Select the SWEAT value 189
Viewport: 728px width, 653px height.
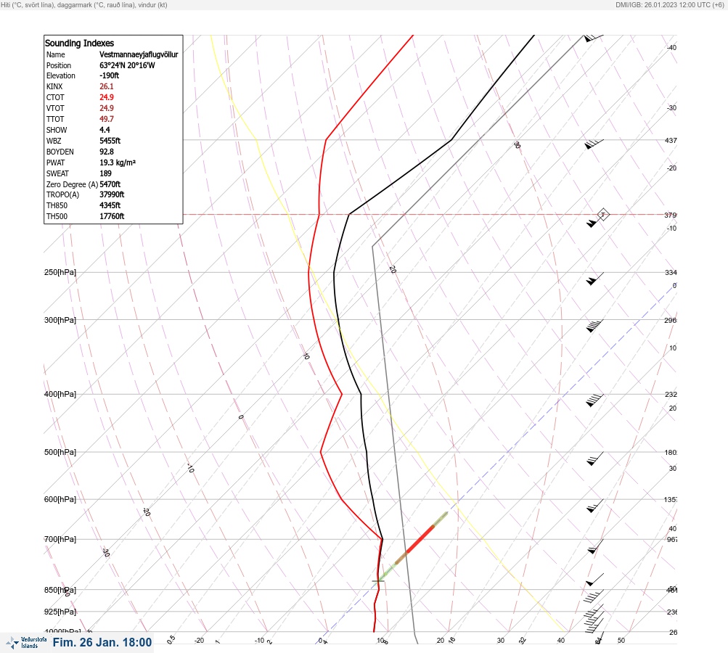105,173
